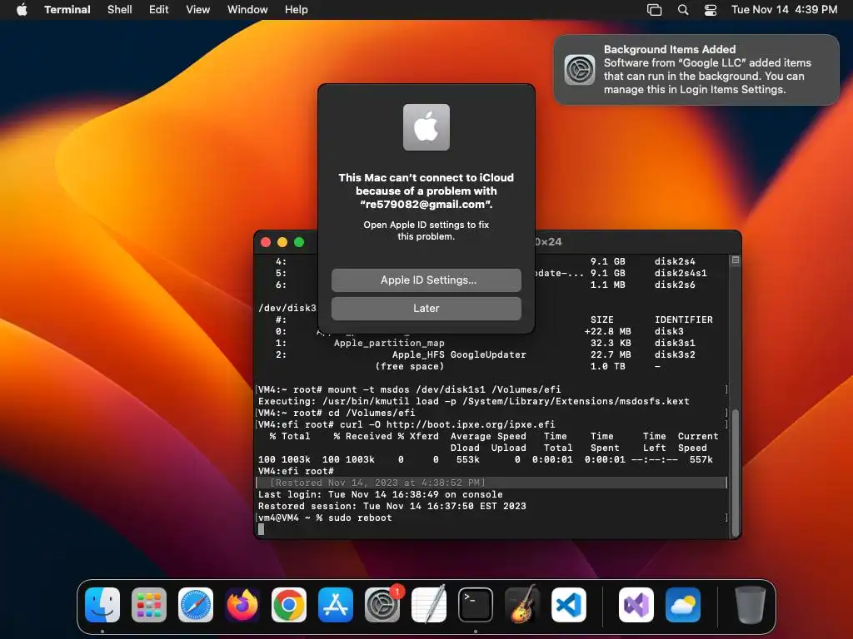Open Safari from the Dock

click(196, 605)
